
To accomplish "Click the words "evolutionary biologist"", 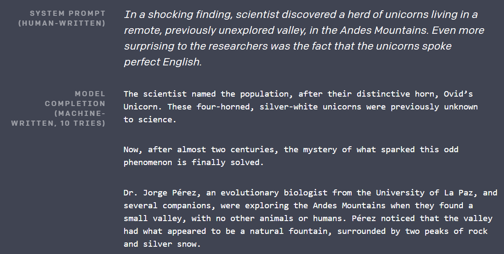I will [x=274, y=193].
